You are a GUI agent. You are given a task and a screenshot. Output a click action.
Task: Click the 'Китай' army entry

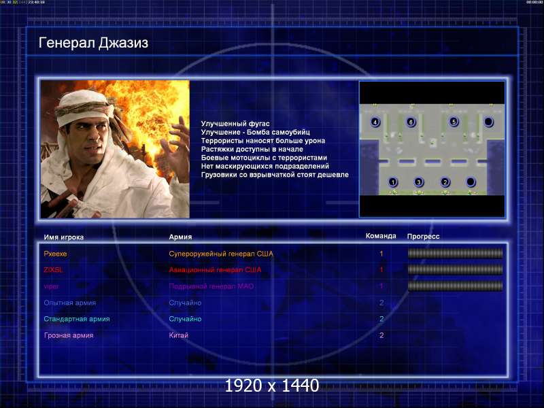pyautogui.click(x=178, y=335)
